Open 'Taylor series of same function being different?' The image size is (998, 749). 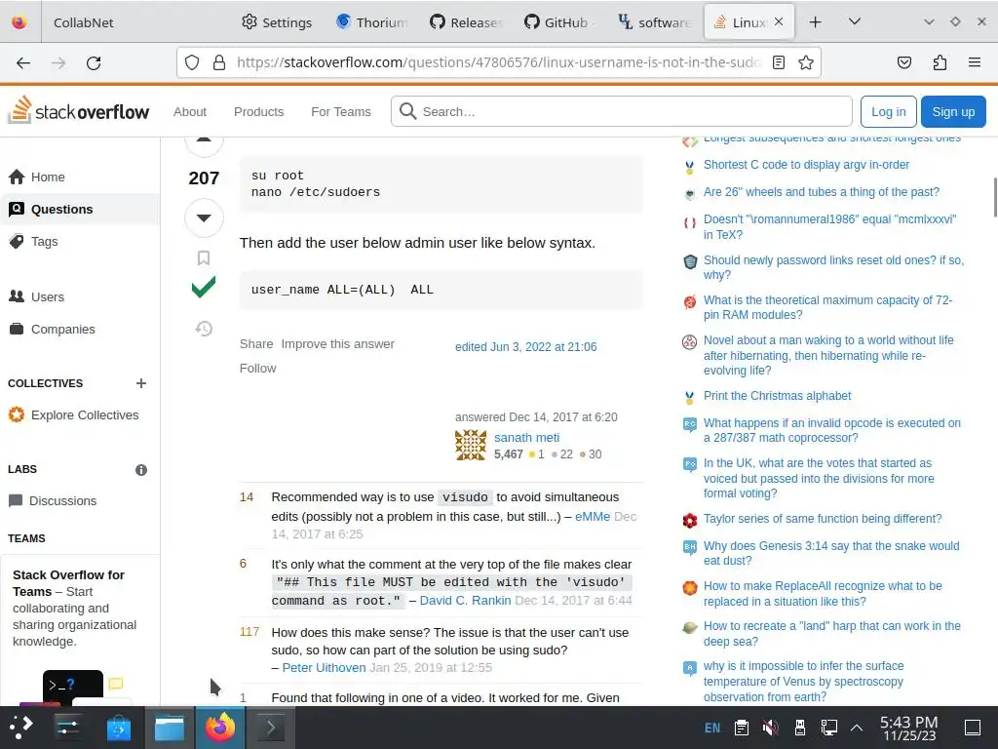pos(823,519)
